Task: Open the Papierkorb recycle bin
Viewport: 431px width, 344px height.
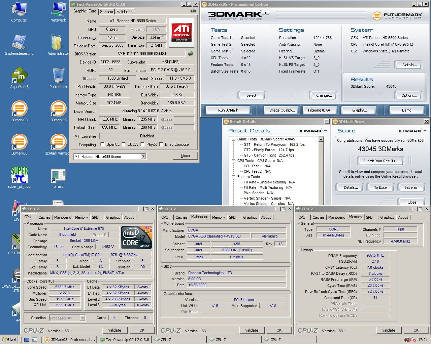Action: tap(58, 76)
